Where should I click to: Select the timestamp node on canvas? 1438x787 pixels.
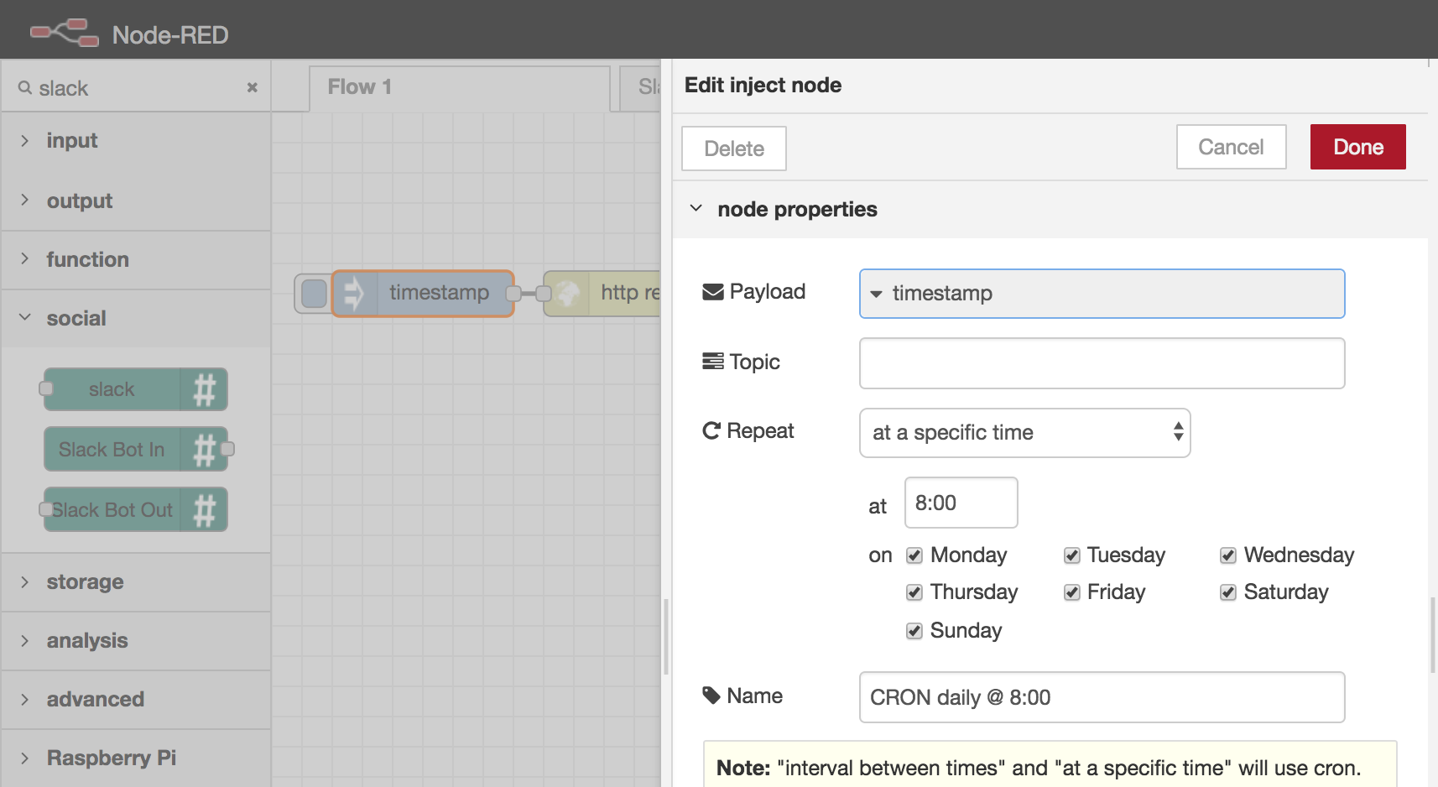click(423, 293)
